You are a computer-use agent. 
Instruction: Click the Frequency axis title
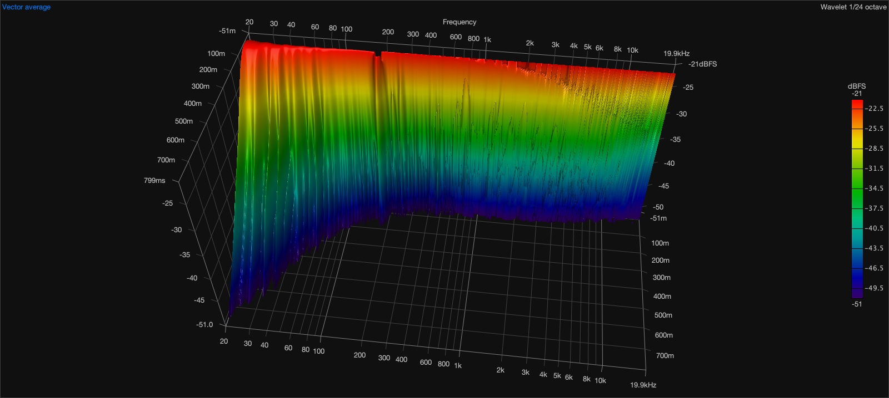point(459,22)
